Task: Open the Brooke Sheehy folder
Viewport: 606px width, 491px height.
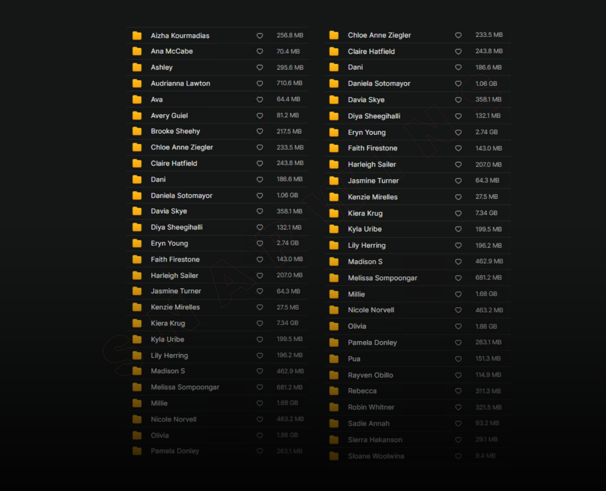Action: coord(175,132)
